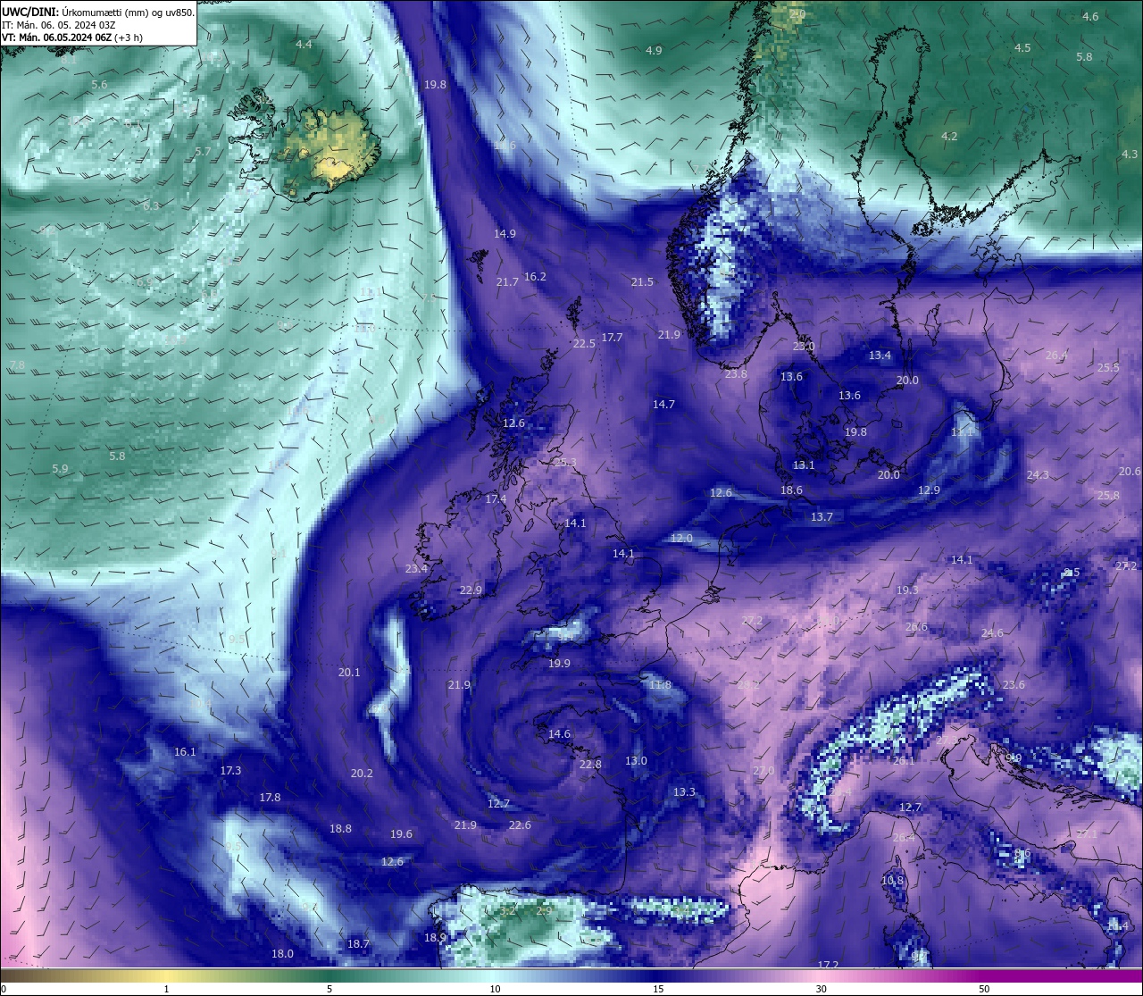Screen dimensions: 1143x996
Task: Click the legend label 1 on colorbar
Action: click(x=166, y=989)
